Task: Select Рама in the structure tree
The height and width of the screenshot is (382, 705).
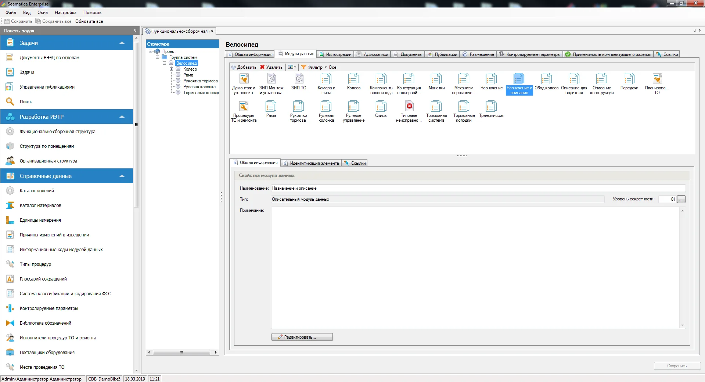Action: [188, 75]
